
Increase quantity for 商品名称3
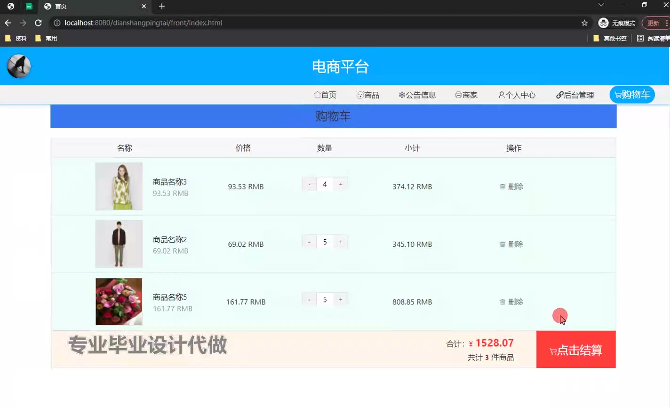click(x=341, y=184)
